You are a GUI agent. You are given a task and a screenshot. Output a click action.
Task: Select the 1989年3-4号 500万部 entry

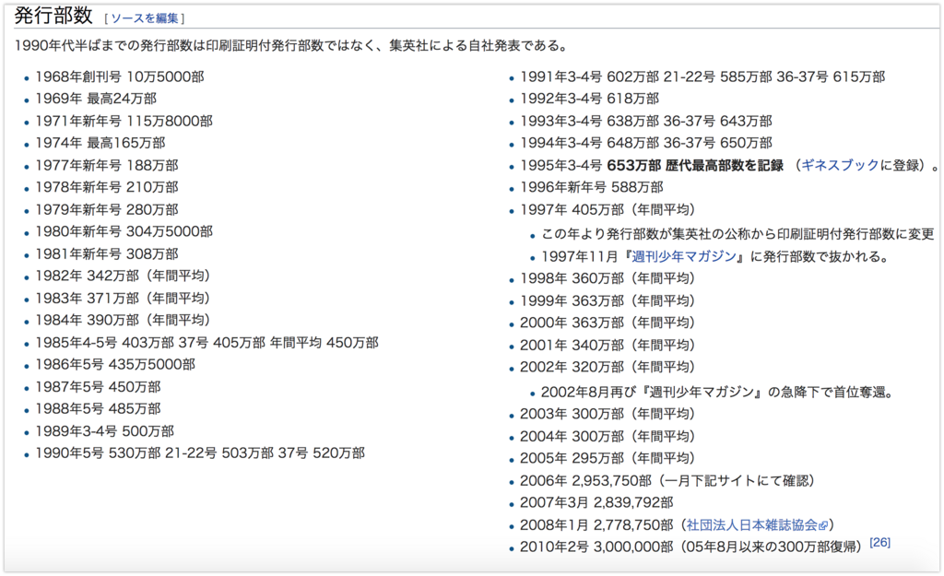click(105, 431)
